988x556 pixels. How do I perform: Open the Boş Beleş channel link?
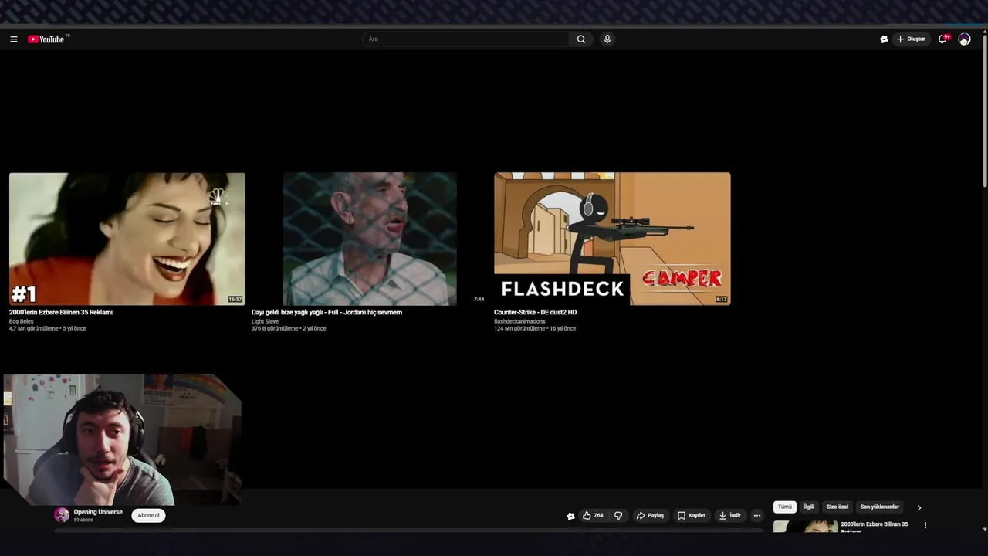click(x=22, y=321)
